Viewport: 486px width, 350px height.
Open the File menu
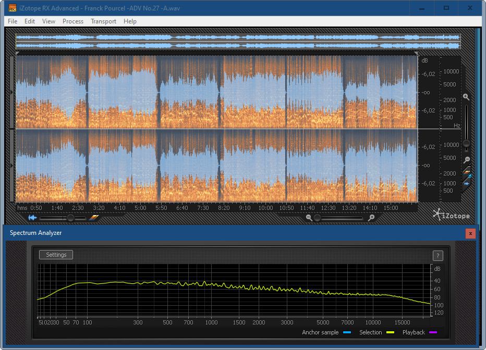pyautogui.click(x=13, y=21)
